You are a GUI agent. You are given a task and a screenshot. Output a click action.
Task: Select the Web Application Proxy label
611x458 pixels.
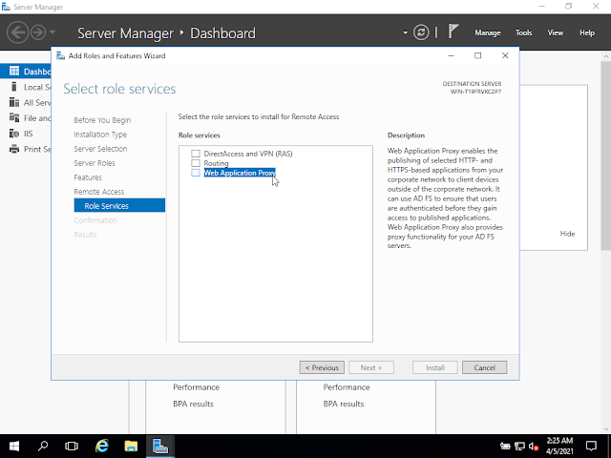tap(240, 173)
